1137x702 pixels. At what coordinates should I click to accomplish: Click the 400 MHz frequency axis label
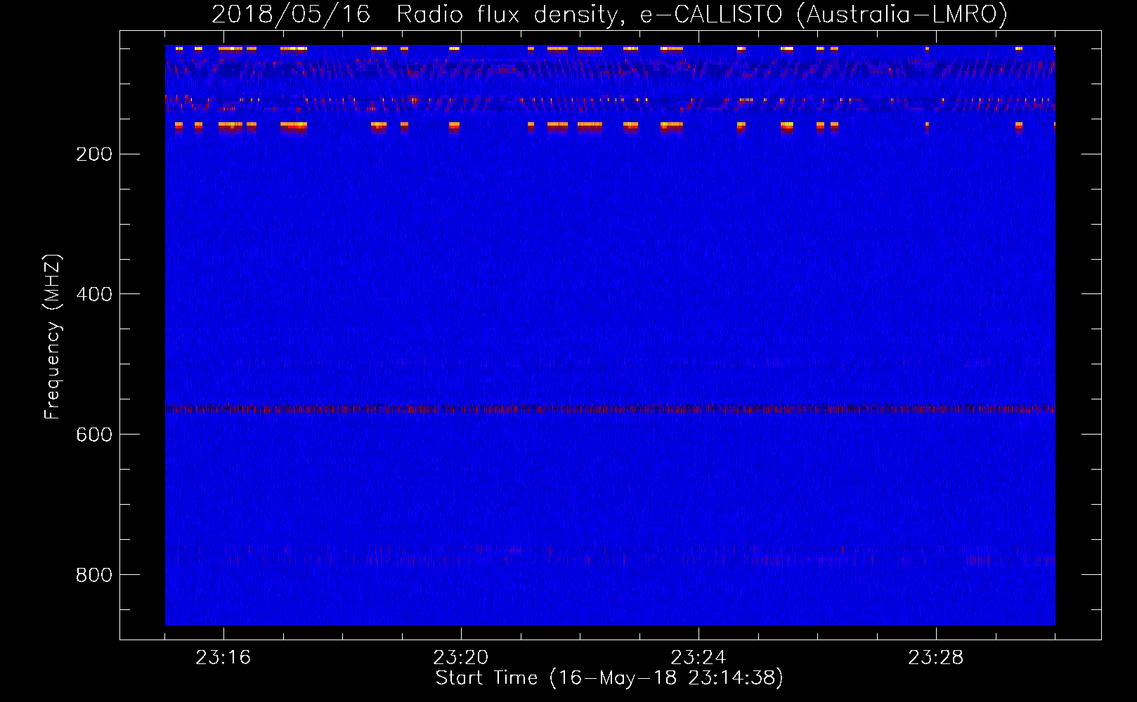coord(93,294)
